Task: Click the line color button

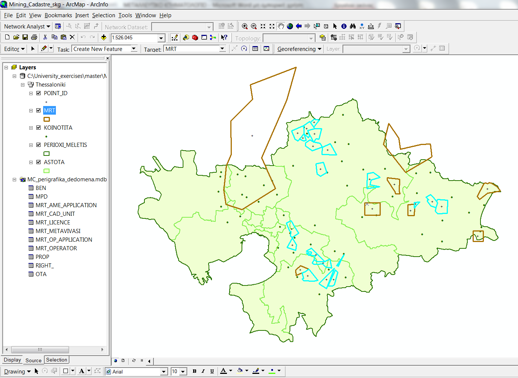Action: point(256,371)
